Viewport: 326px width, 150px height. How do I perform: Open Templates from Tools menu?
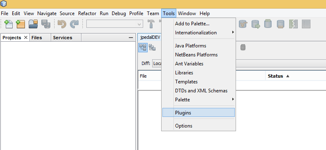coord(199,82)
